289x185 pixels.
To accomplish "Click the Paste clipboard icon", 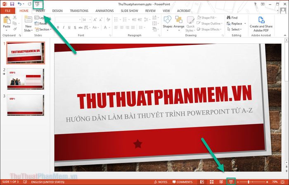I will tap(7, 20).
